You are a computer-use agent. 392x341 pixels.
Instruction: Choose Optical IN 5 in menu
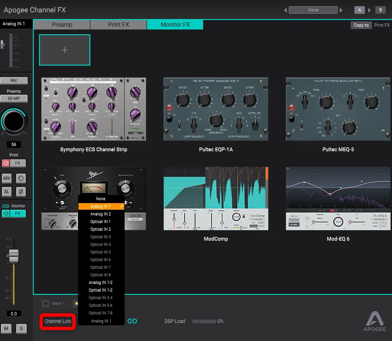coord(101,252)
